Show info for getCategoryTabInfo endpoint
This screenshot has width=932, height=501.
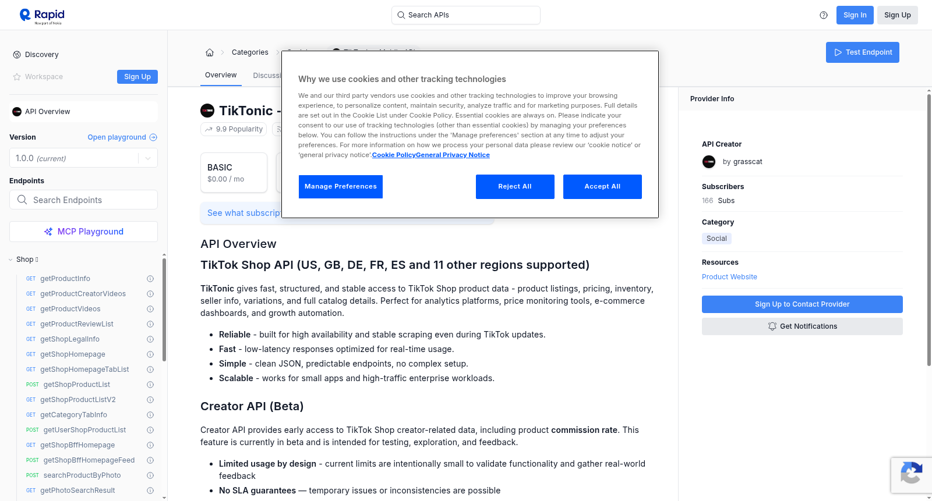pyautogui.click(x=150, y=415)
